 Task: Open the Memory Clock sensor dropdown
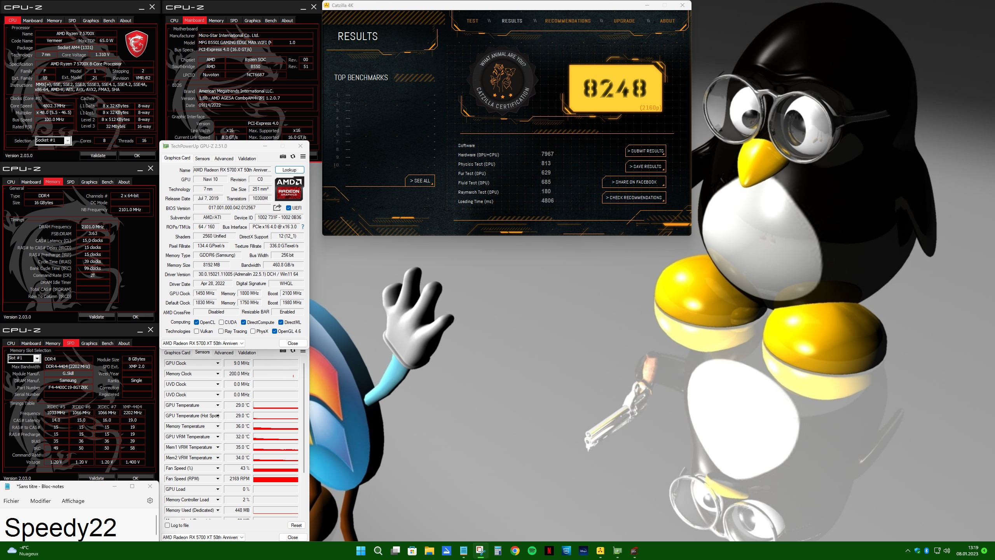[x=218, y=374]
